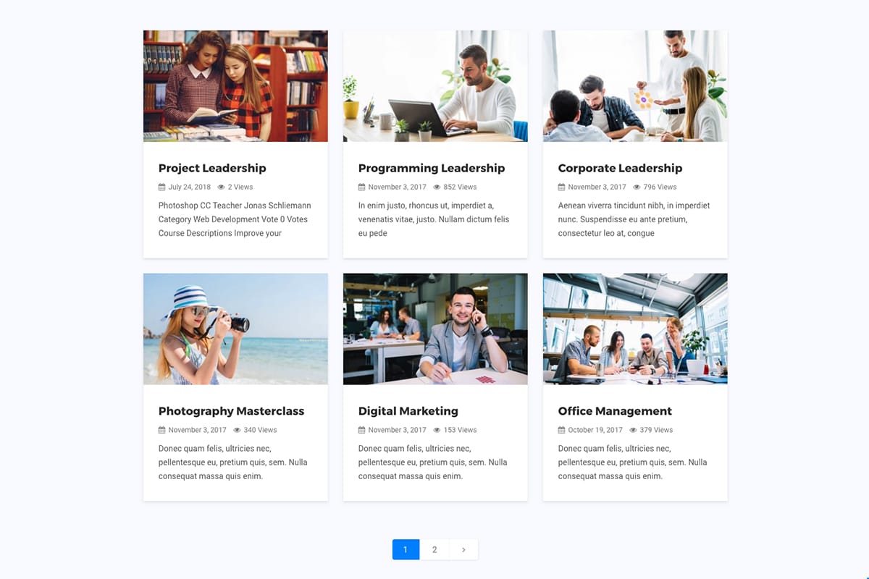The width and height of the screenshot is (869, 579).
Task: Click calendar icon on Project Leadership card
Action: click(162, 187)
